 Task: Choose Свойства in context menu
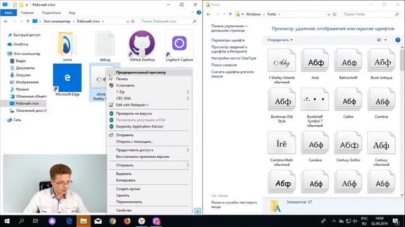(x=149, y=210)
